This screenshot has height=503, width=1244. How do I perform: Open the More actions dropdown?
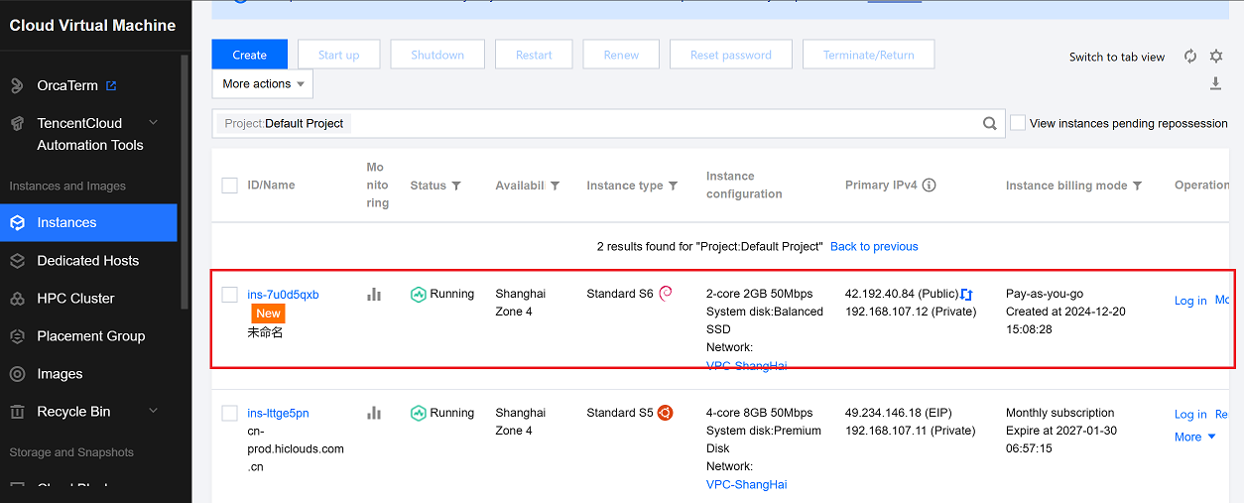(x=263, y=84)
